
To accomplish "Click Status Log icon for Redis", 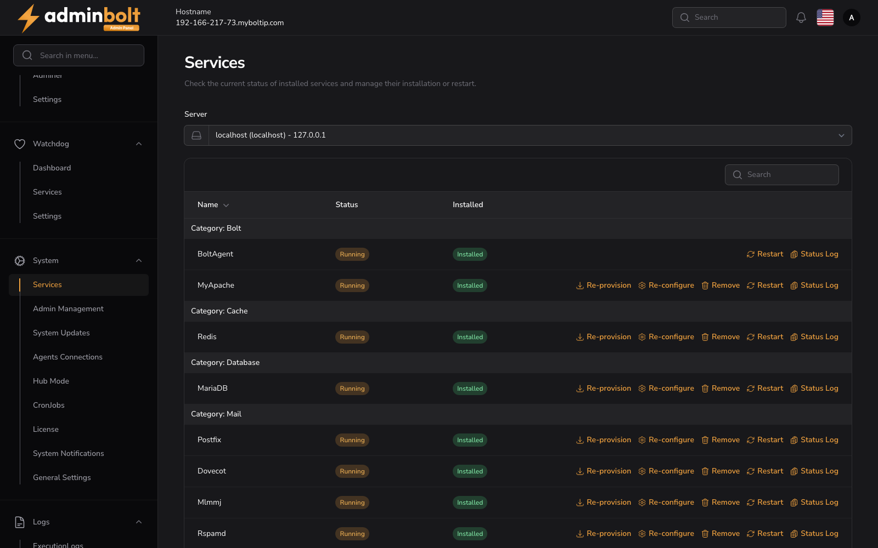I will pos(794,337).
